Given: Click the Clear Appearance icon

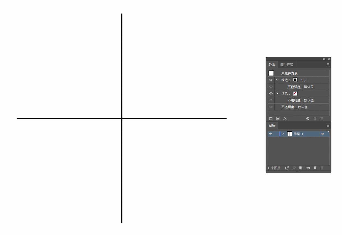Looking at the screenshot, I should click(x=308, y=118).
